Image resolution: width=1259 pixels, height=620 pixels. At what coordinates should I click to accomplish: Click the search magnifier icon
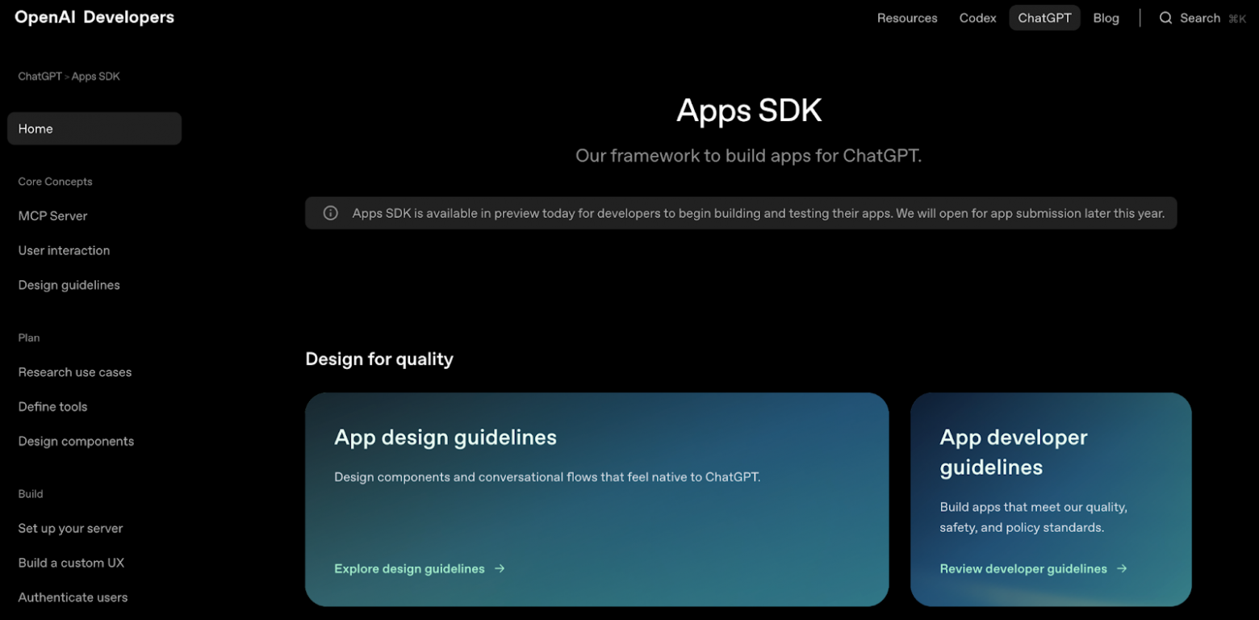click(x=1165, y=17)
